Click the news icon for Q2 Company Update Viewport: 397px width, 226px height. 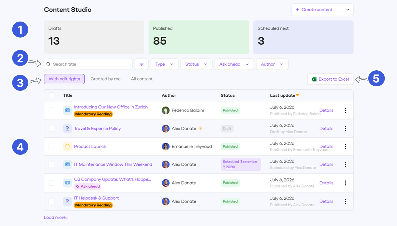68,183
